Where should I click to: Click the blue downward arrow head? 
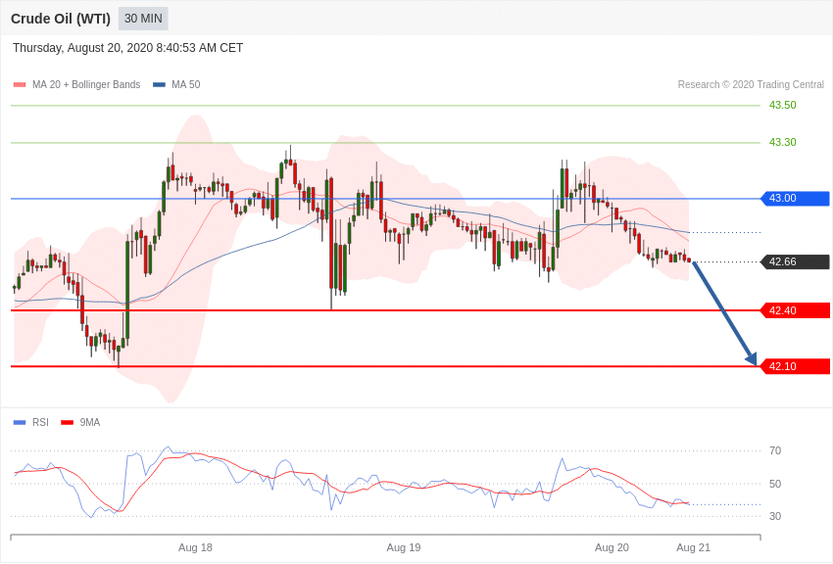click(x=752, y=358)
